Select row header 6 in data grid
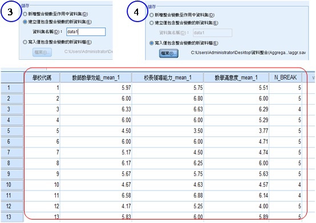 click(12, 142)
